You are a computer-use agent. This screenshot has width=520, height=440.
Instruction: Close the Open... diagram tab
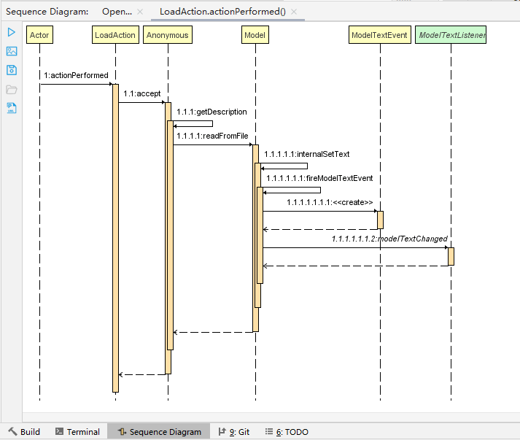tap(140, 12)
